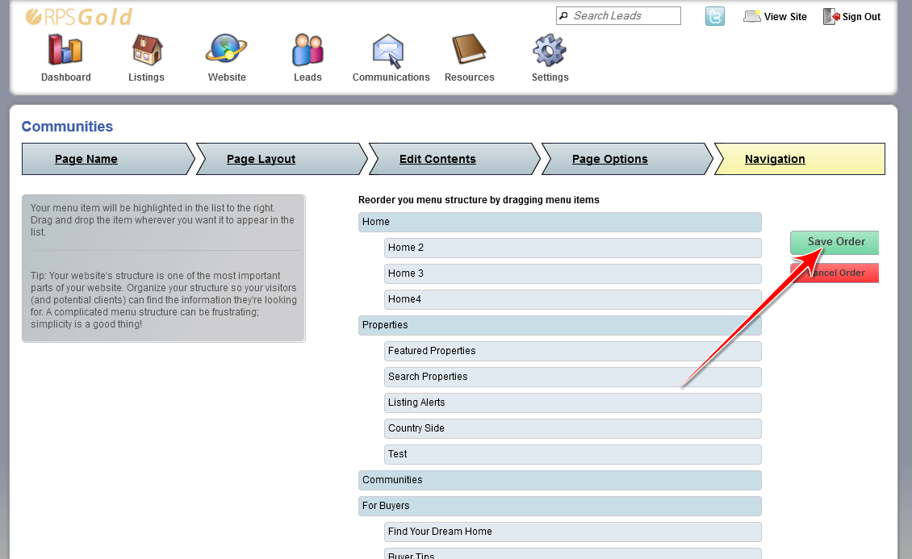
Task: Click the Communications label
Action: pos(391,77)
